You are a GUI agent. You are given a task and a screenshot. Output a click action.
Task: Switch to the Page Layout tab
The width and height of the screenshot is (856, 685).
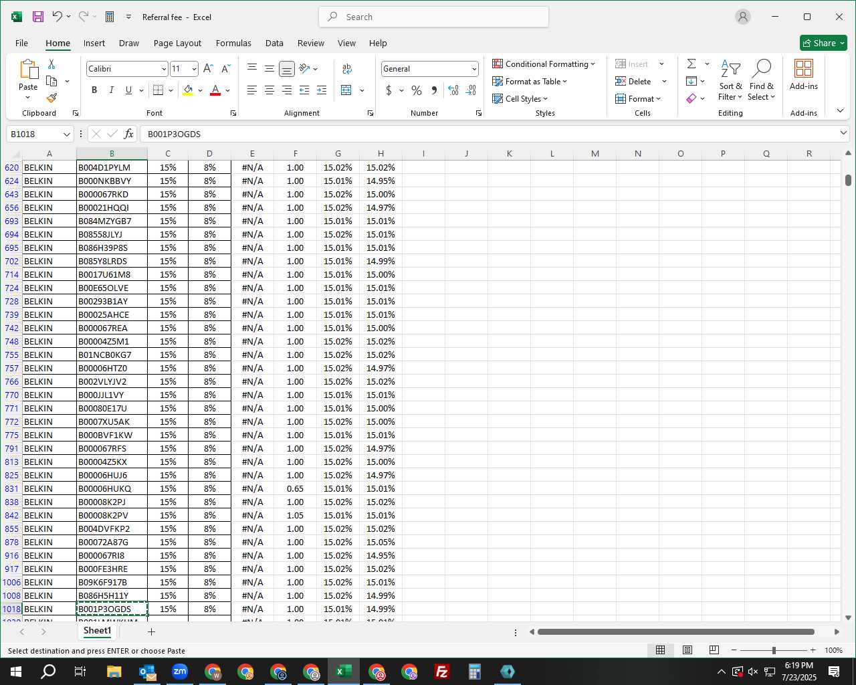(x=177, y=43)
